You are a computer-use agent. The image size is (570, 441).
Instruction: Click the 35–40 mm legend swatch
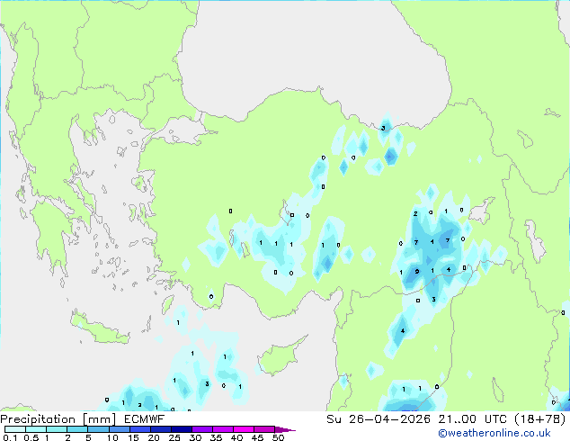pos(222,429)
